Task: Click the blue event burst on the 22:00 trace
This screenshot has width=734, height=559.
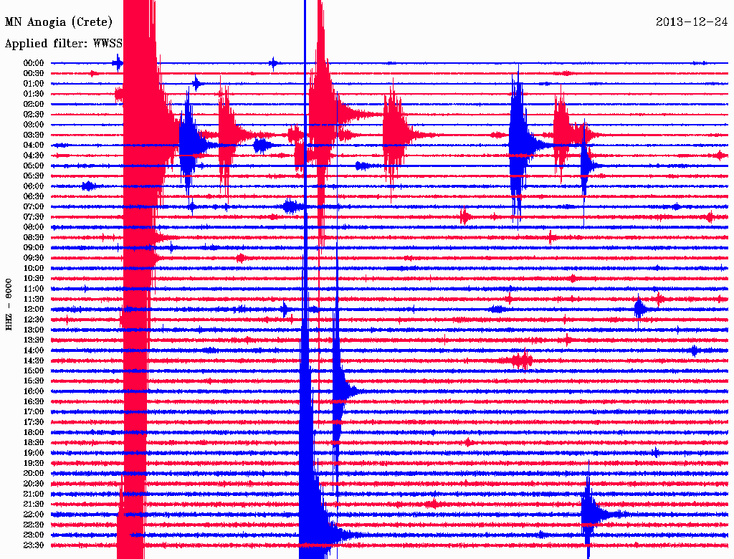Action: (594, 514)
